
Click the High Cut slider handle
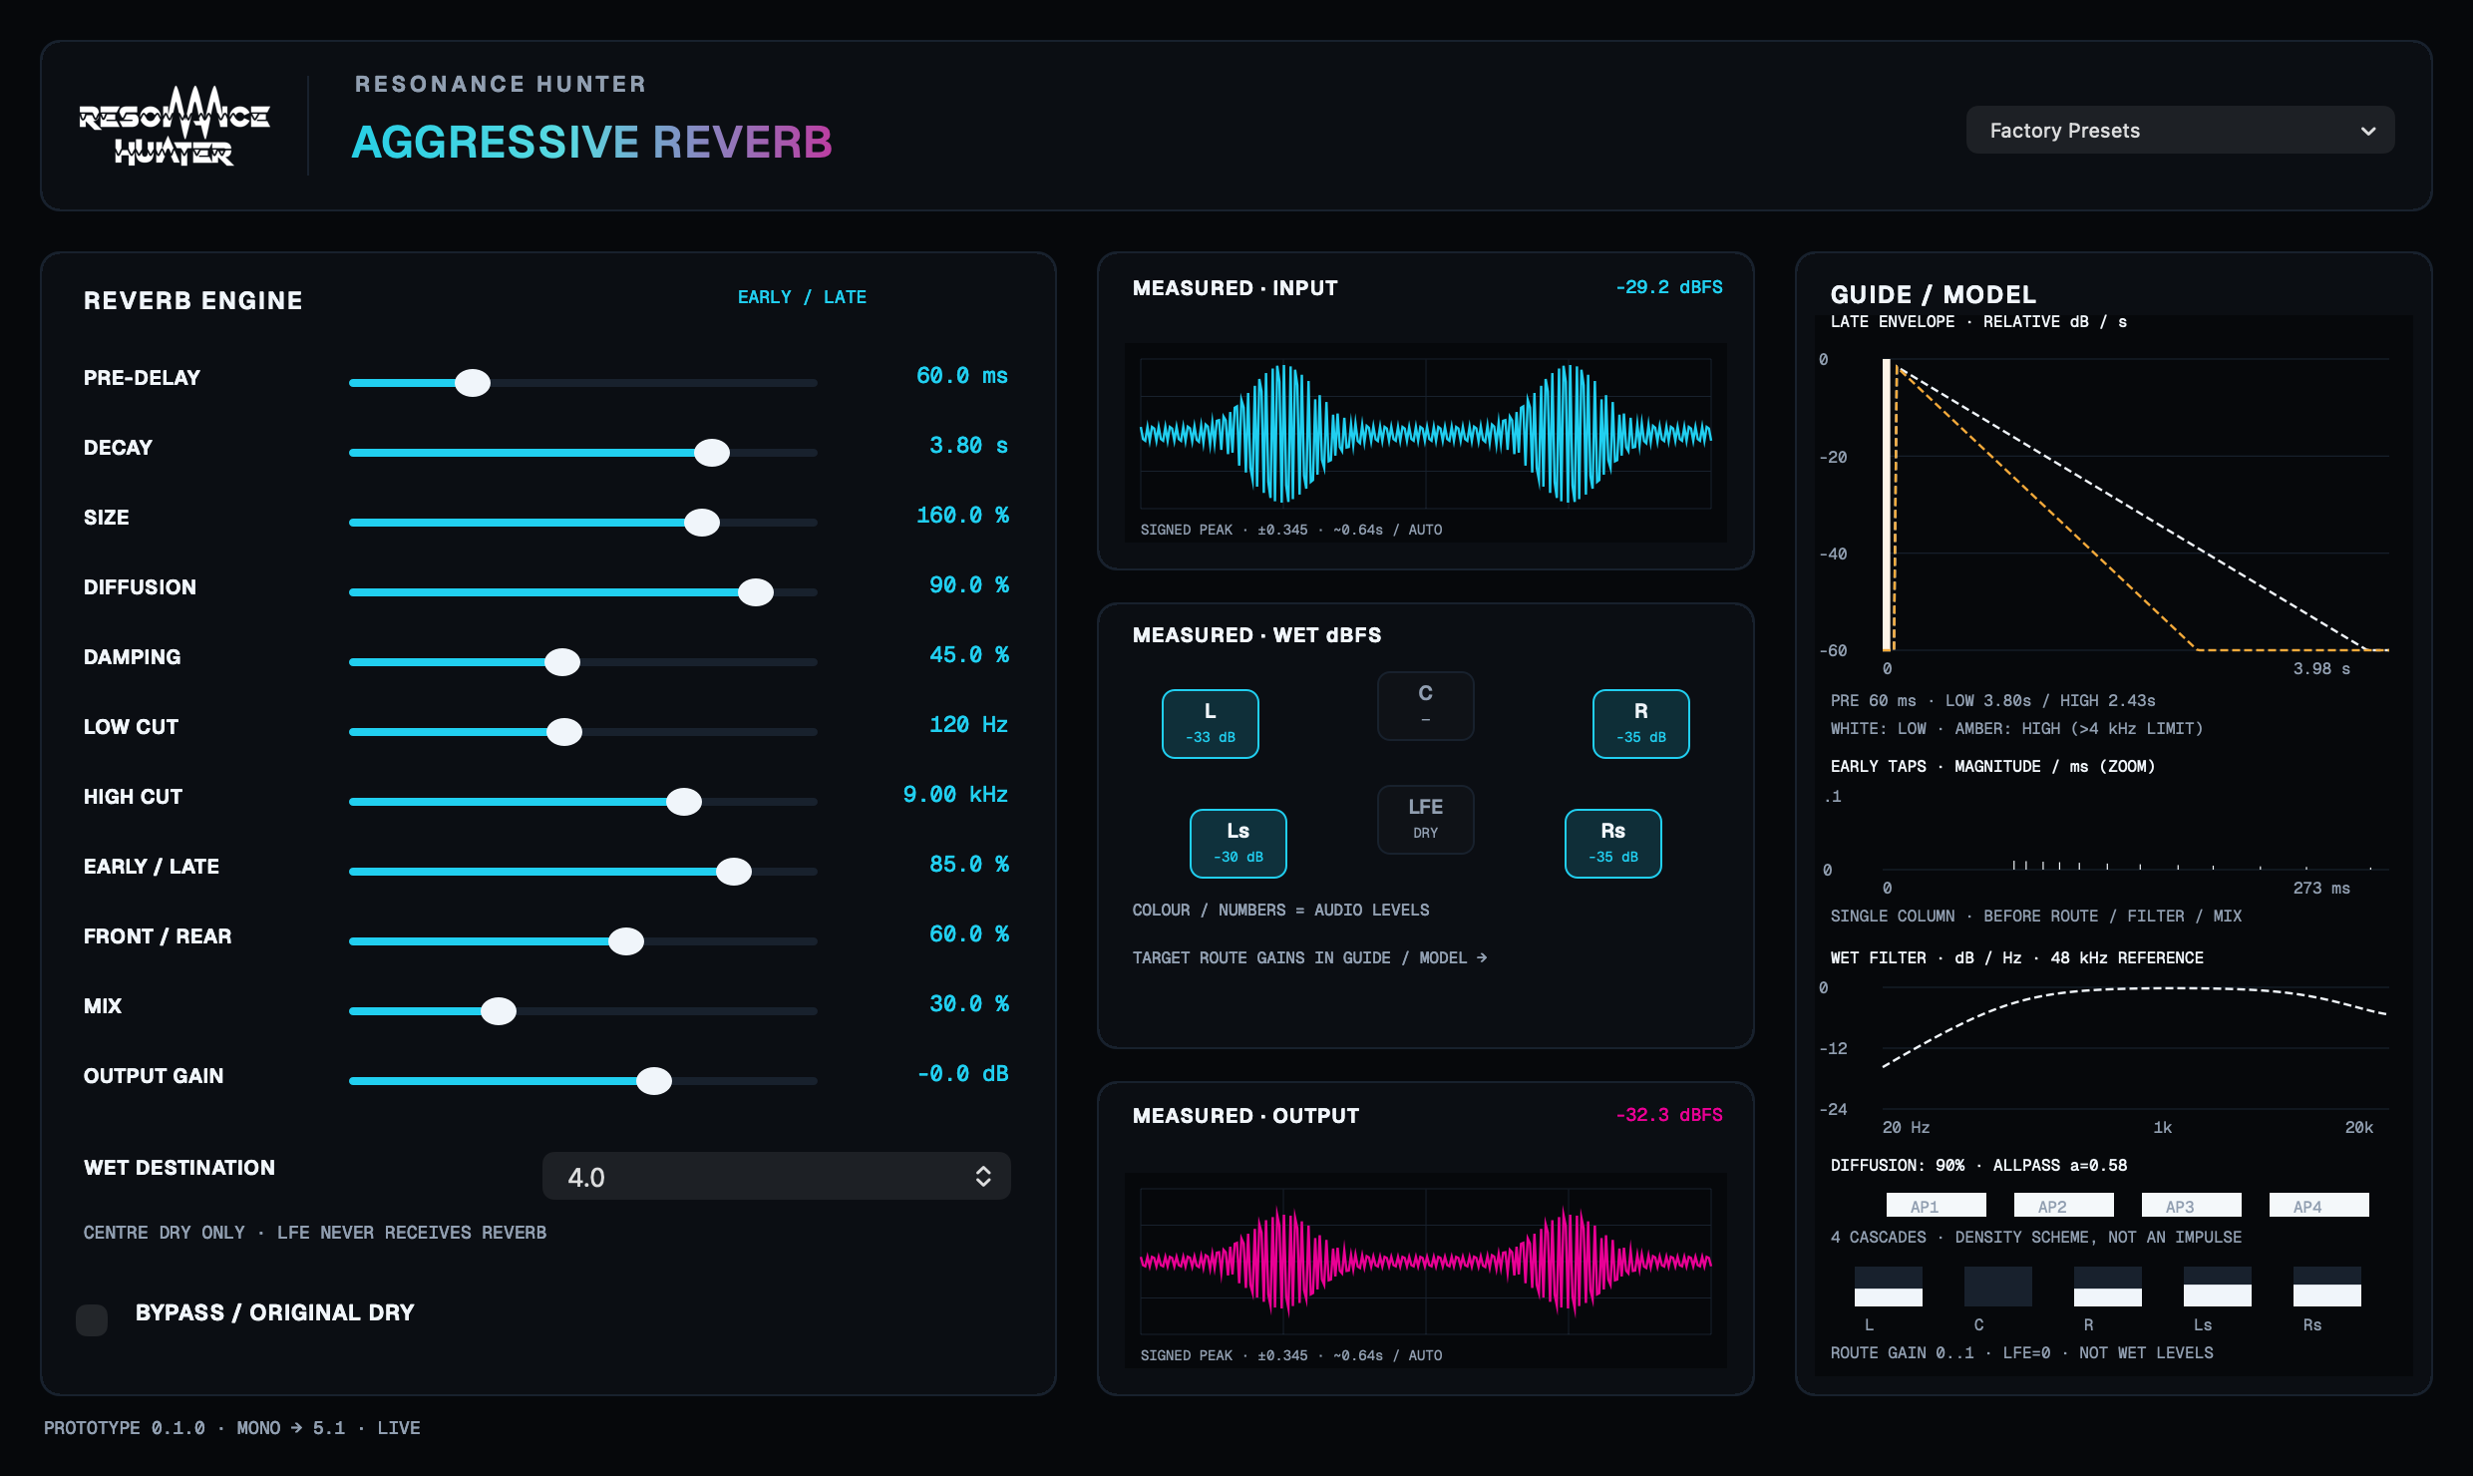click(684, 802)
